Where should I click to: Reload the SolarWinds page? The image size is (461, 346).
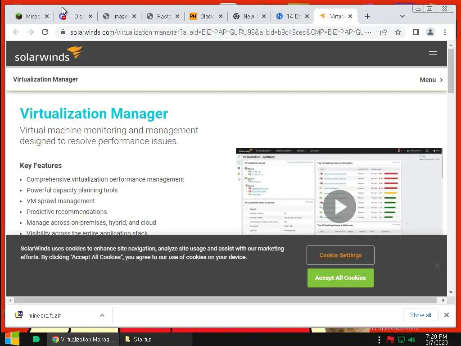[x=45, y=32]
